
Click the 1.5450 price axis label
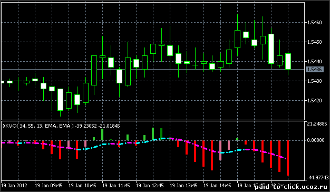(314, 42)
